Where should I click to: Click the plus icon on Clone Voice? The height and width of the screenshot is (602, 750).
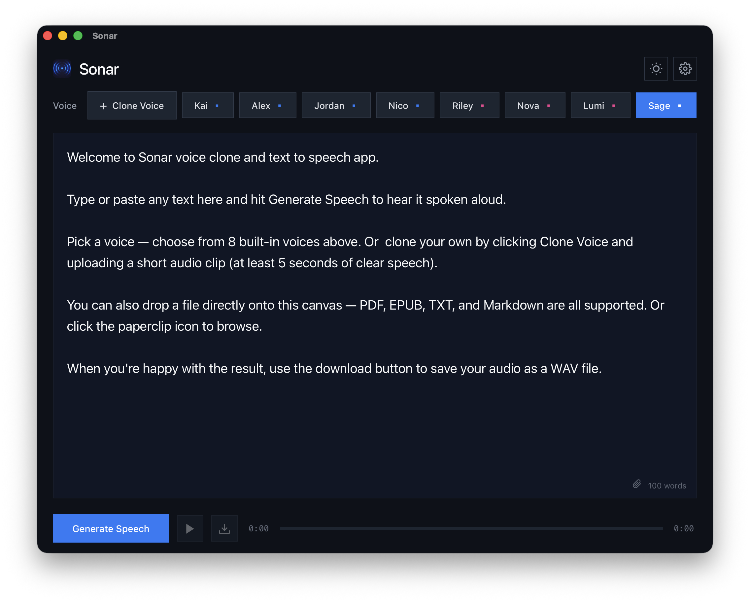103,105
